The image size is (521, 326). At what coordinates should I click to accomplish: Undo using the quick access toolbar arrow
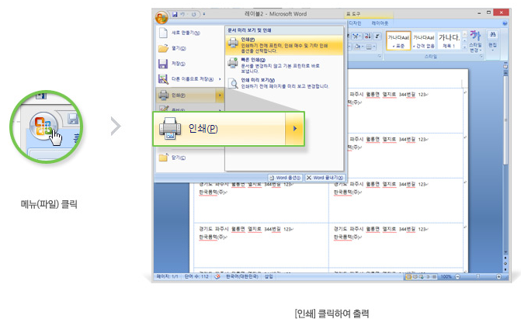[182, 14]
